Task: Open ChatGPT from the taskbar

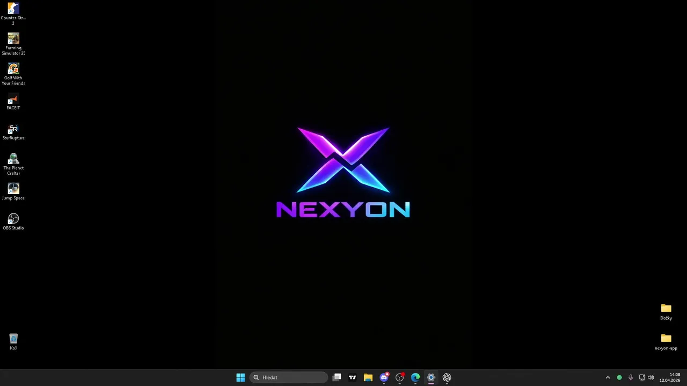Action: coord(447,377)
